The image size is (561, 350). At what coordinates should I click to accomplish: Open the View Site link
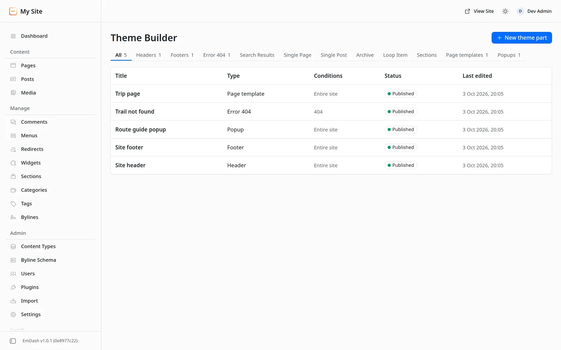pyautogui.click(x=479, y=11)
